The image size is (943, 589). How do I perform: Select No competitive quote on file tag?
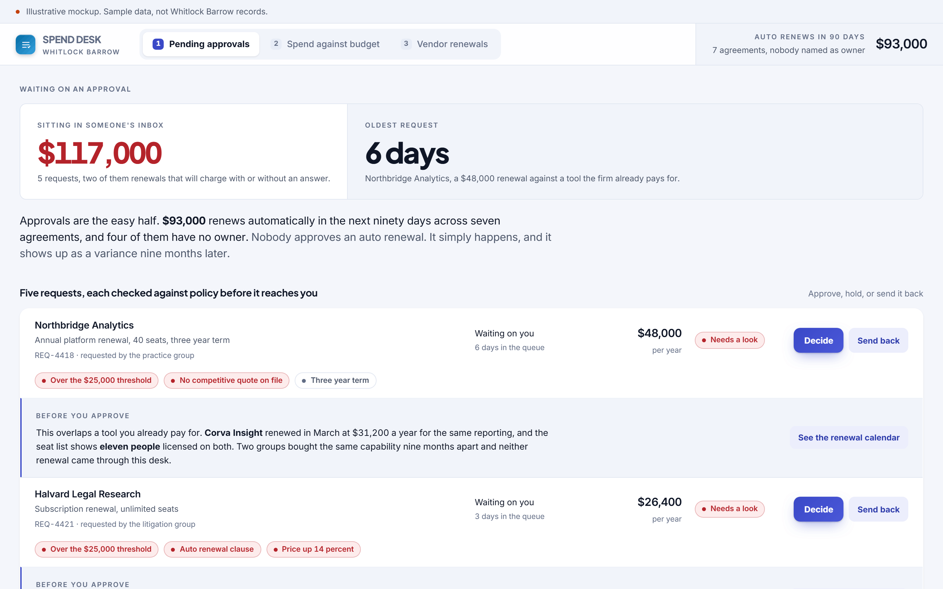point(226,380)
